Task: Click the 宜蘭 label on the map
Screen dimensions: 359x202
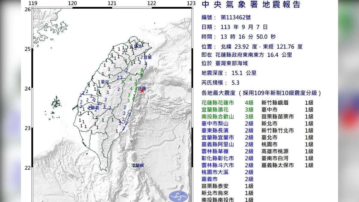Action: point(147,57)
